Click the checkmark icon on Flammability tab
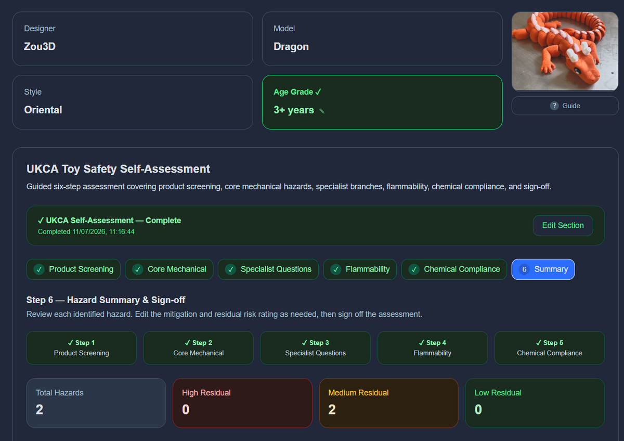The width and height of the screenshot is (624, 441). point(336,269)
